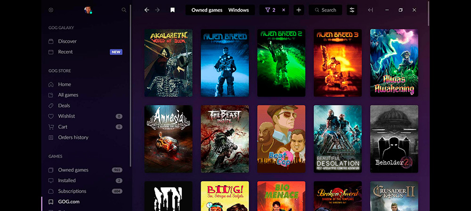Open the Recent section

coord(65,52)
